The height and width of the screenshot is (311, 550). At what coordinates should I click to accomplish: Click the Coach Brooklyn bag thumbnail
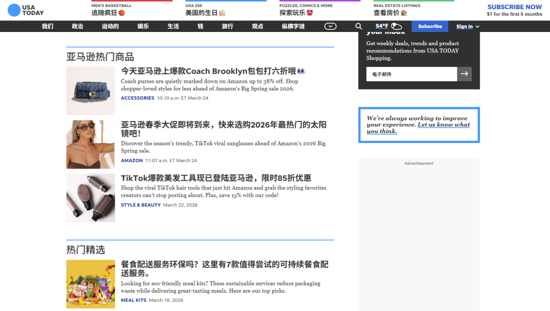point(91,91)
